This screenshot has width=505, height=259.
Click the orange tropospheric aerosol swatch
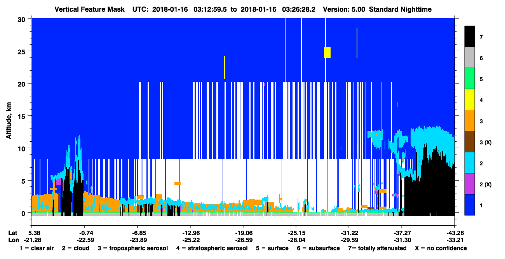[x=470, y=121]
